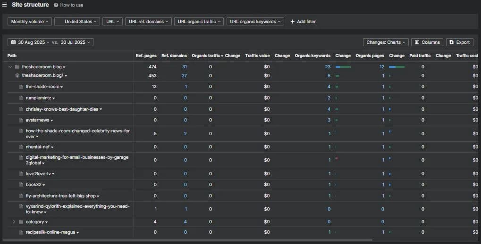Viewport: 481px width, 244px height.
Task: Click 474 ref. pages value for theshaderoom.blog
Action: tap(152, 67)
